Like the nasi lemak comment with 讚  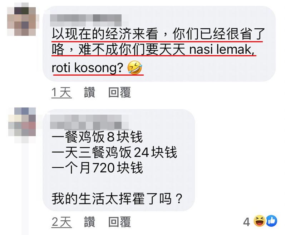click(x=90, y=92)
